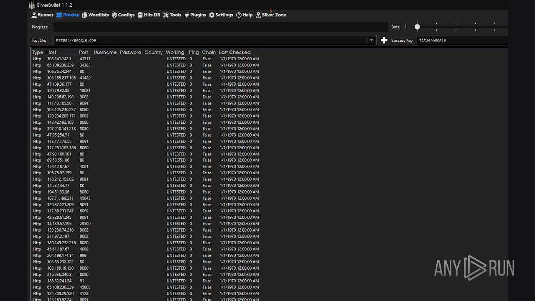535x301 pixels.
Task: Open the Settings tab
Action: (221, 15)
